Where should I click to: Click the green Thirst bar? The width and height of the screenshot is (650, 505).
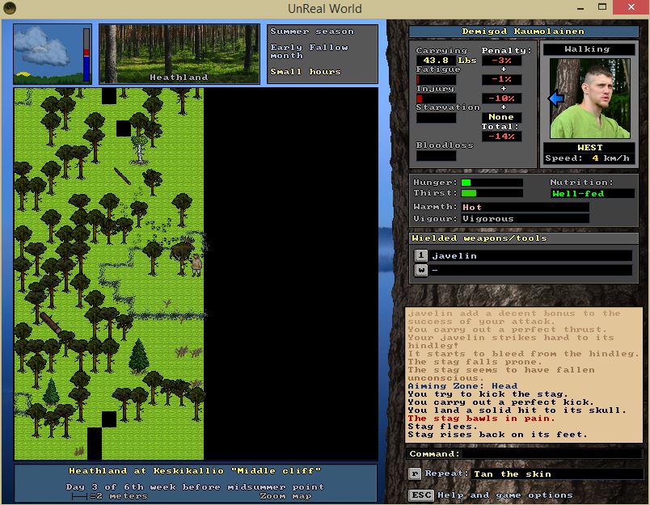coord(492,193)
